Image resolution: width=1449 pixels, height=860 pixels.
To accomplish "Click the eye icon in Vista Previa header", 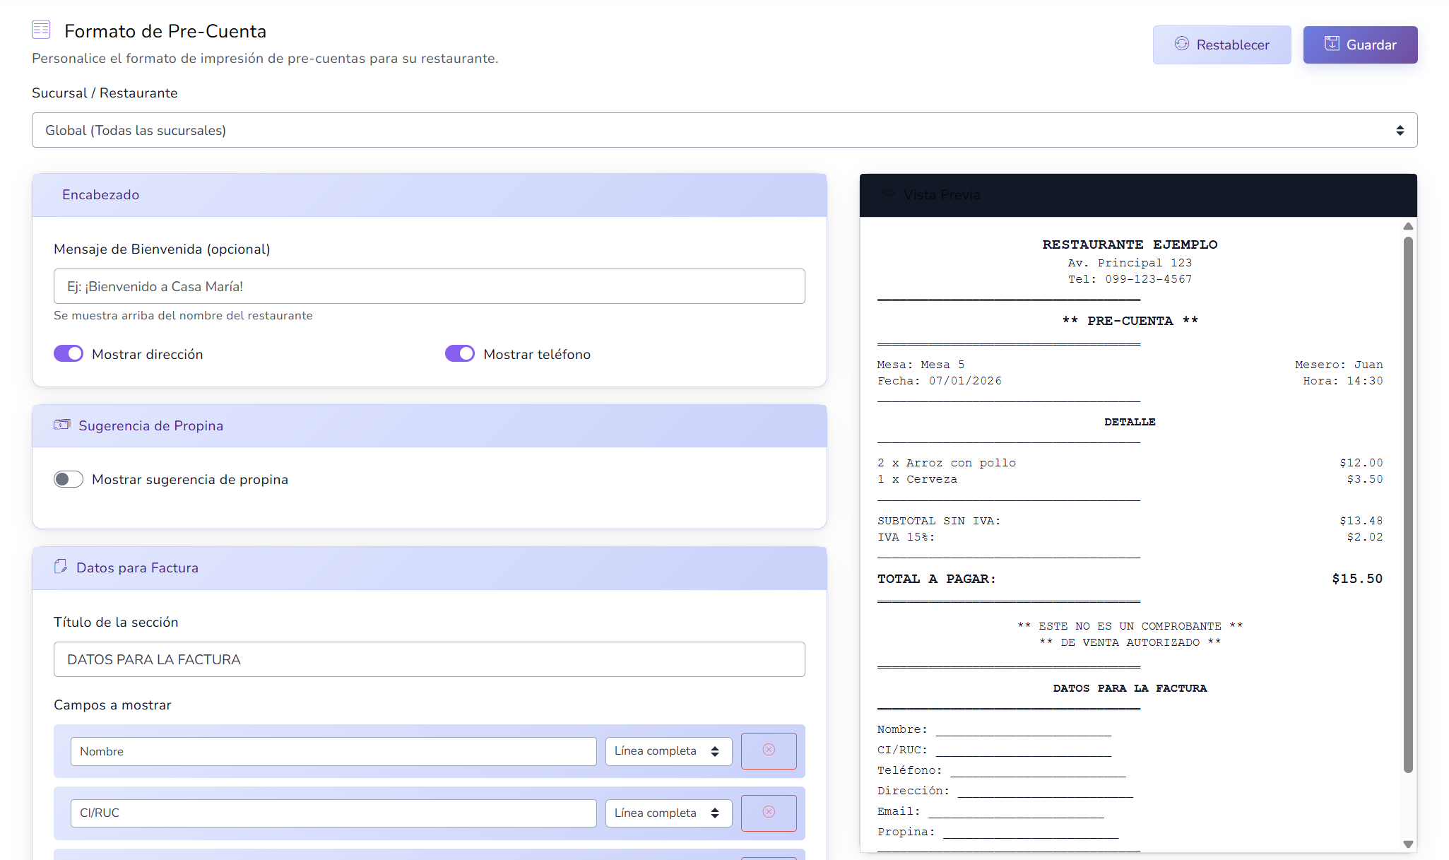I will (x=887, y=194).
